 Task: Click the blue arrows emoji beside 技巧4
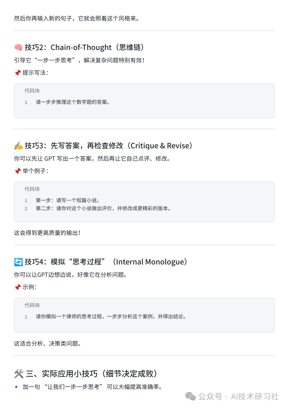18,262
